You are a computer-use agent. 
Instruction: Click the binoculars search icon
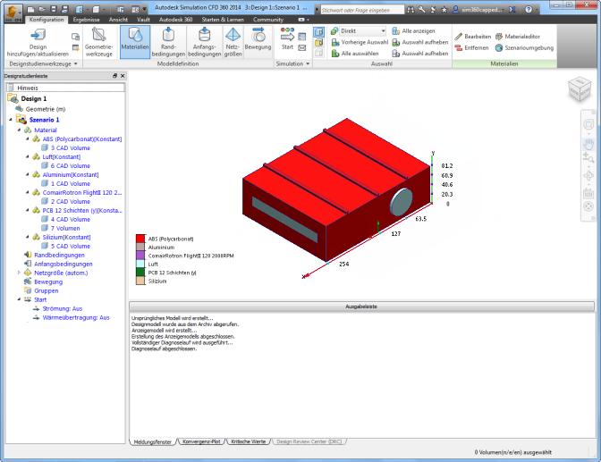tap(411, 10)
